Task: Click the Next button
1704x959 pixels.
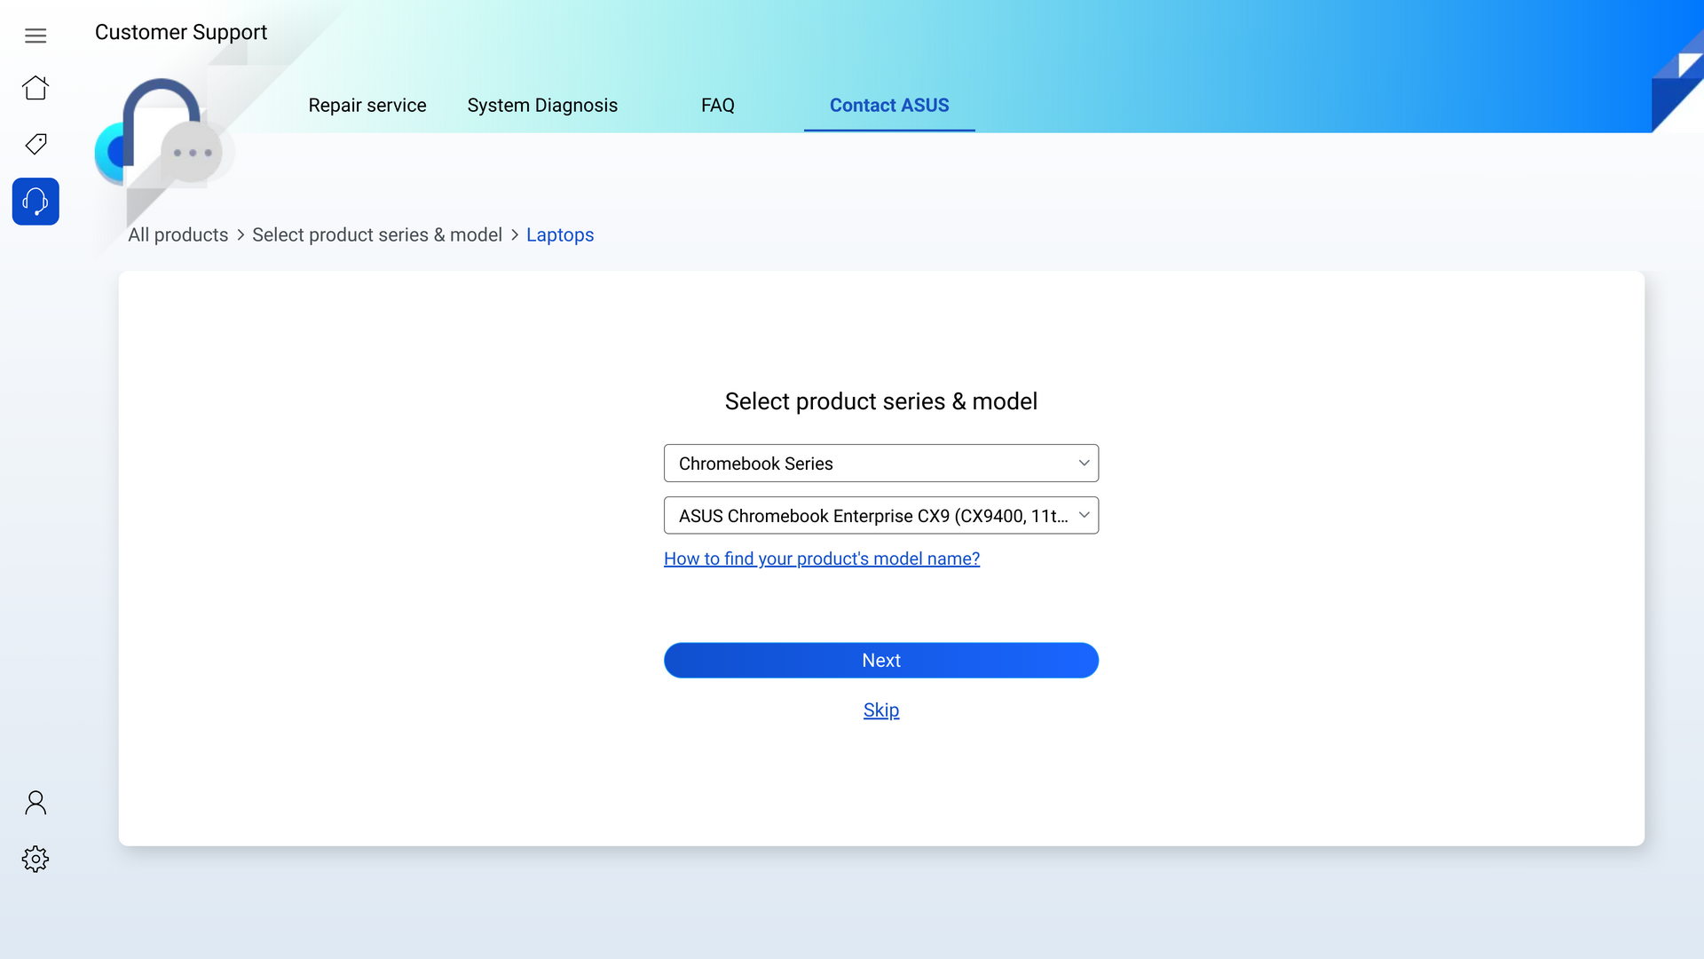Action: pos(881,661)
